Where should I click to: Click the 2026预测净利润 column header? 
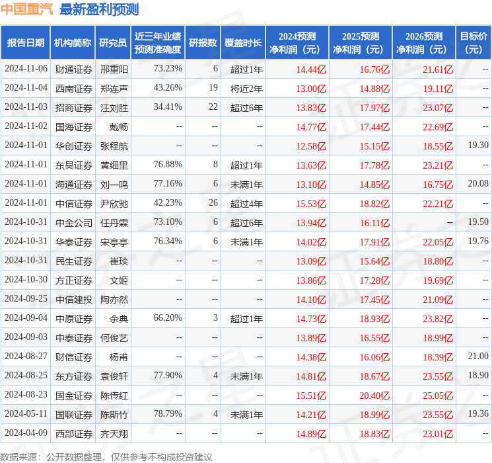(x=424, y=43)
